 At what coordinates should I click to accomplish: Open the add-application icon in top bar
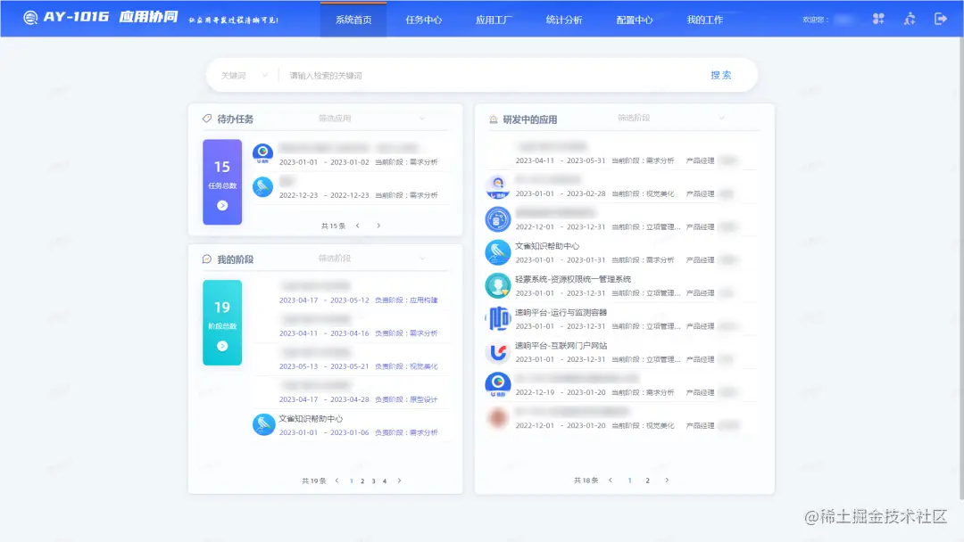pos(877,18)
